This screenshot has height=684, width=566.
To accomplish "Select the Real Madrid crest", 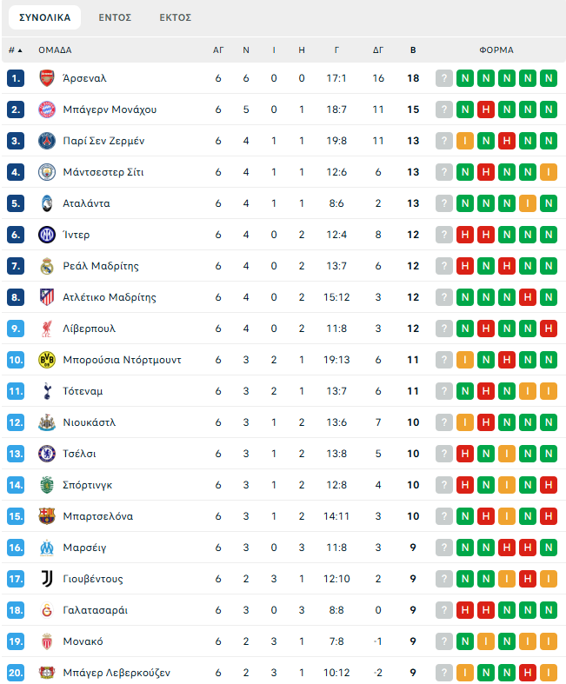I will (x=47, y=266).
